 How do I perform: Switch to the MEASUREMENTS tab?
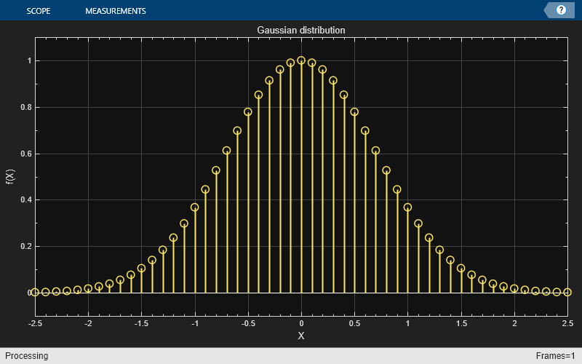coord(116,11)
